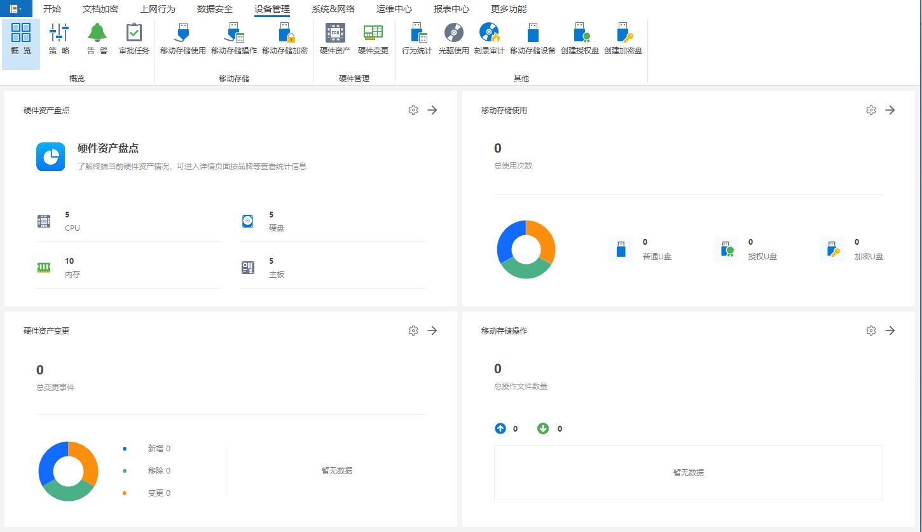This screenshot has height=532, width=922.
Task: Click the CPU chip icon in asset list
Action: [x=43, y=221]
